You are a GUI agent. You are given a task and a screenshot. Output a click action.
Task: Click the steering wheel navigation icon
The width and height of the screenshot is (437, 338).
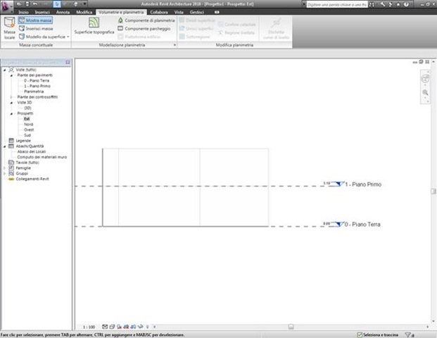click(425, 79)
